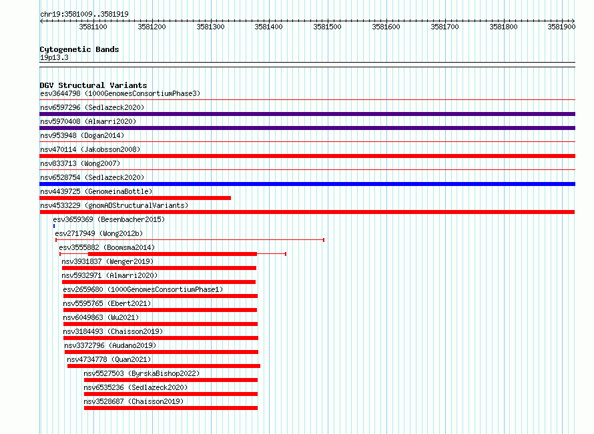
Task: Open variant nsv6049863 (Wu2021)
Action: point(101,317)
